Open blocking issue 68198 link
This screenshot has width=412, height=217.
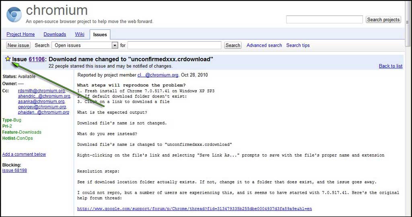click(x=14, y=170)
